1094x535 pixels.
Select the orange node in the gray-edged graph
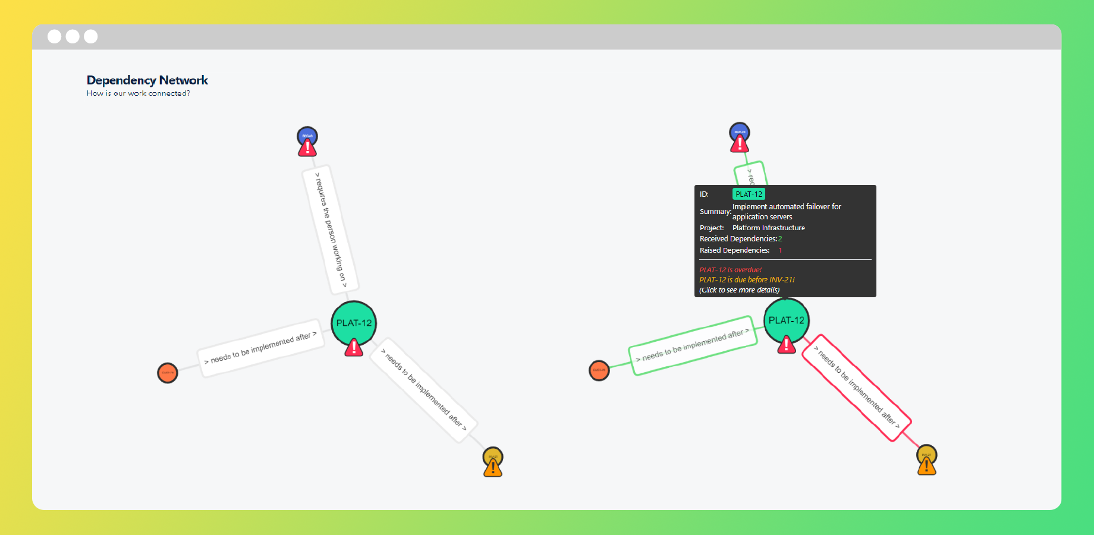(x=168, y=373)
